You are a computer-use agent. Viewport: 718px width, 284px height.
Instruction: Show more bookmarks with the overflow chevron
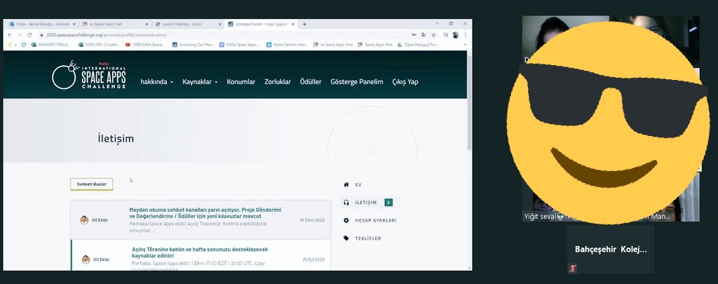[x=465, y=45]
